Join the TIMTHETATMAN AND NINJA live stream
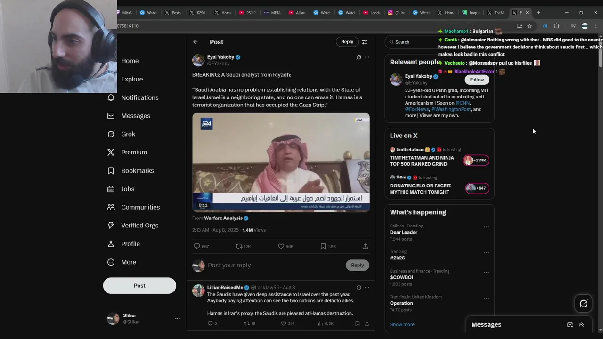This screenshot has height=339, width=603. point(440,158)
